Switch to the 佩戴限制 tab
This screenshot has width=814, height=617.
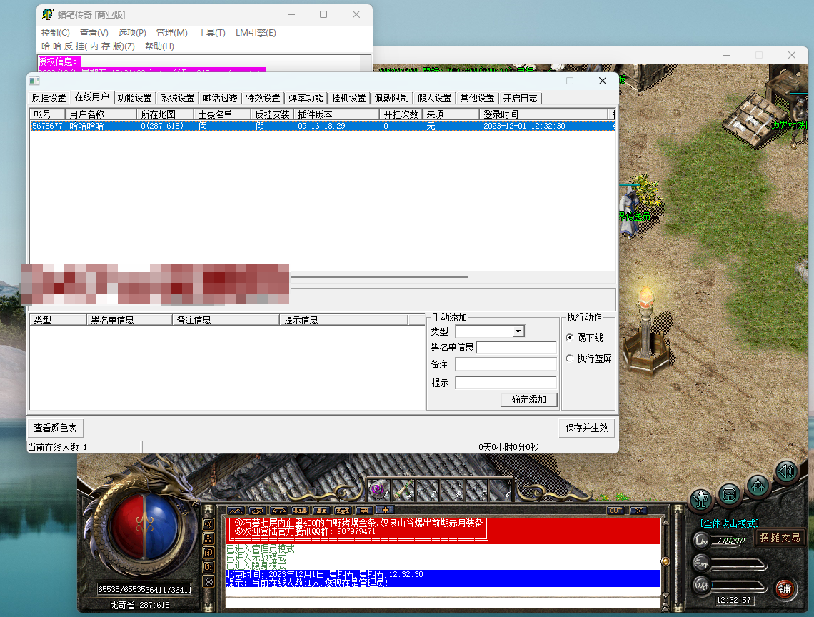pyautogui.click(x=391, y=98)
